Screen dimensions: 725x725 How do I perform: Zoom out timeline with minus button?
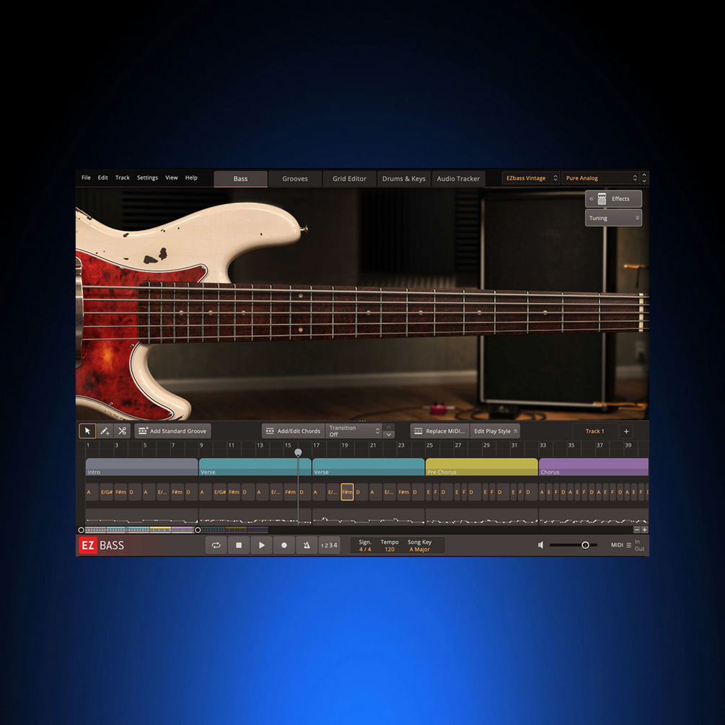tap(637, 530)
